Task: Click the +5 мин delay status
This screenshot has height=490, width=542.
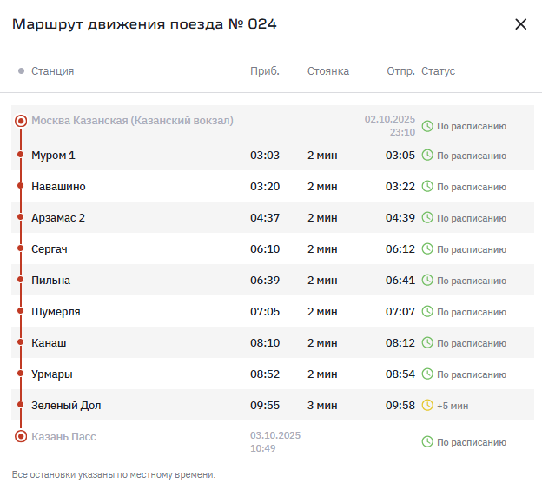Action: pyautogui.click(x=453, y=406)
